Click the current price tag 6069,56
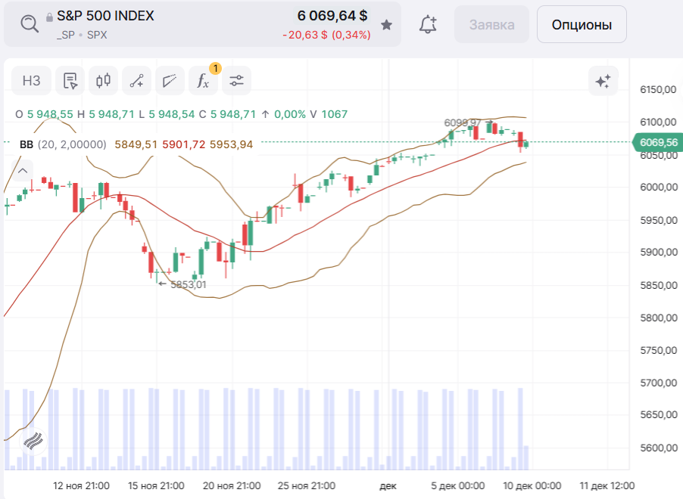 point(658,142)
